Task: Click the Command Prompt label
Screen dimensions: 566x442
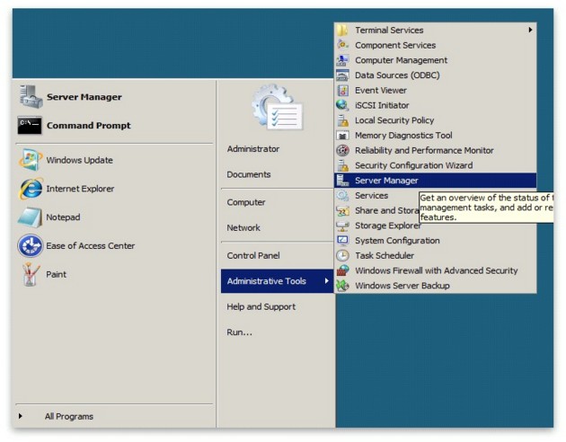Action: pos(88,125)
